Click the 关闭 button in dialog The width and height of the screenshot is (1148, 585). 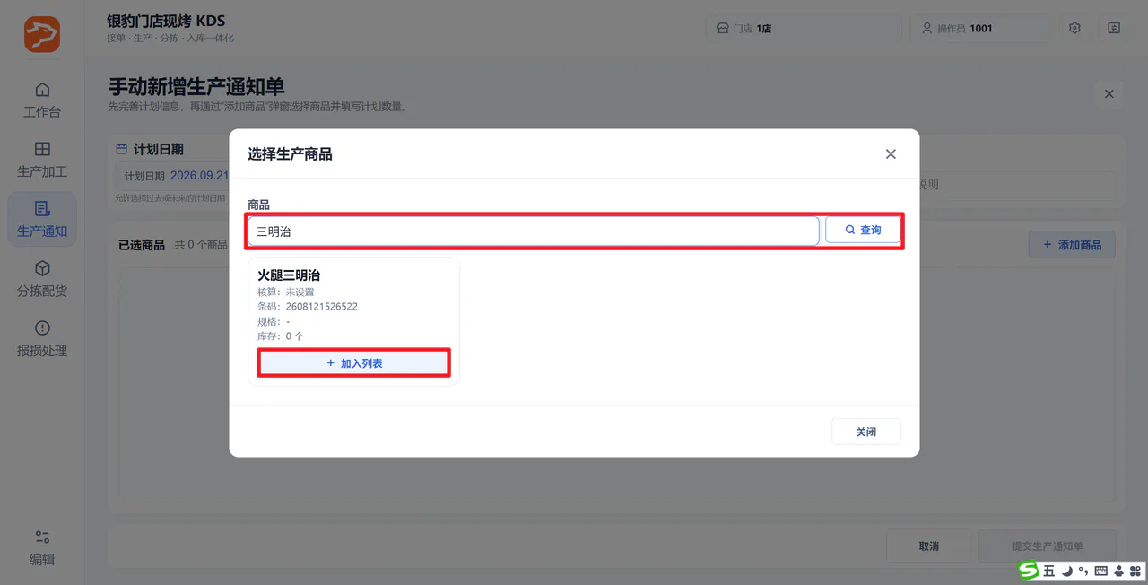866,432
